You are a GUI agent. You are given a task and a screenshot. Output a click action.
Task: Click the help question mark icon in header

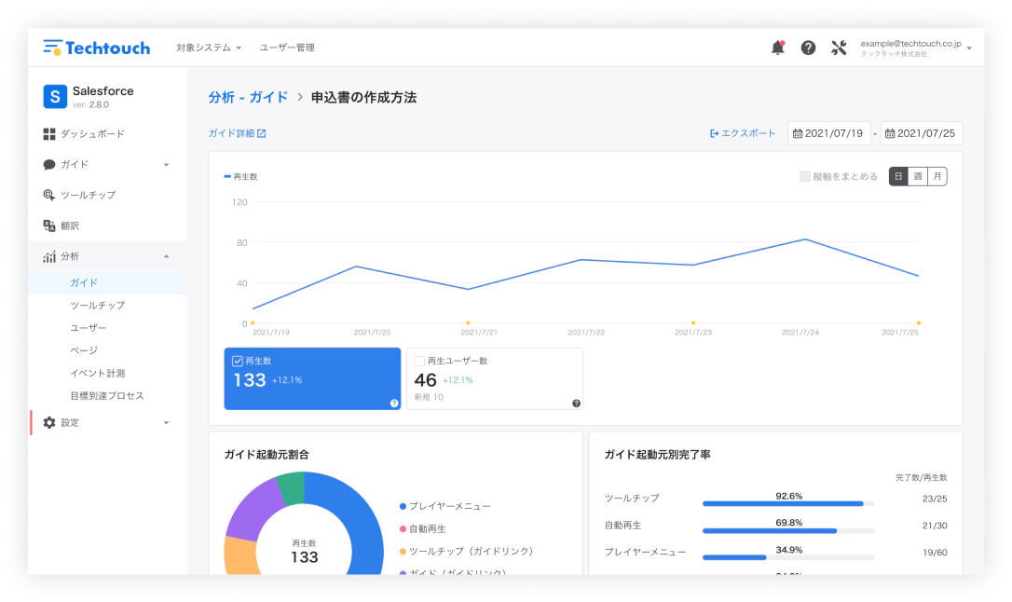click(x=808, y=48)
